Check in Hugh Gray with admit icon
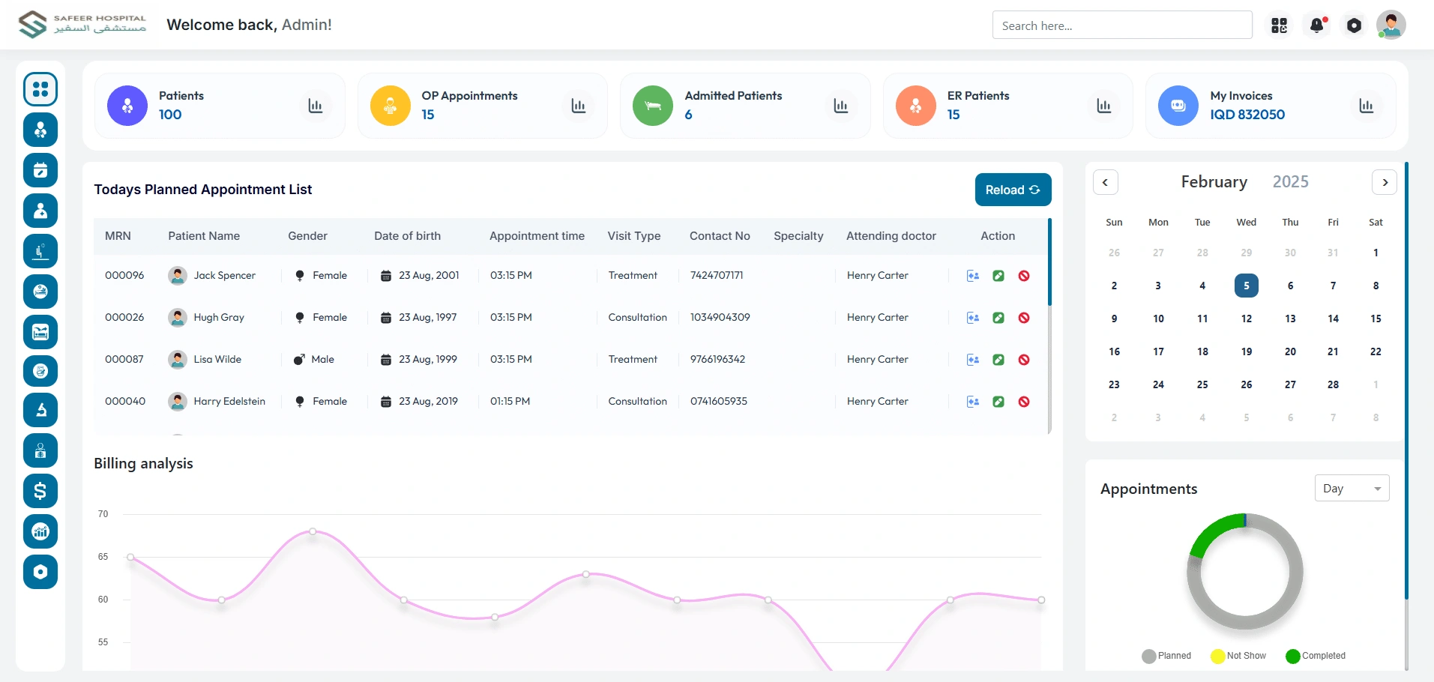This screenshot has height=682, width=1434. point(973,318)
